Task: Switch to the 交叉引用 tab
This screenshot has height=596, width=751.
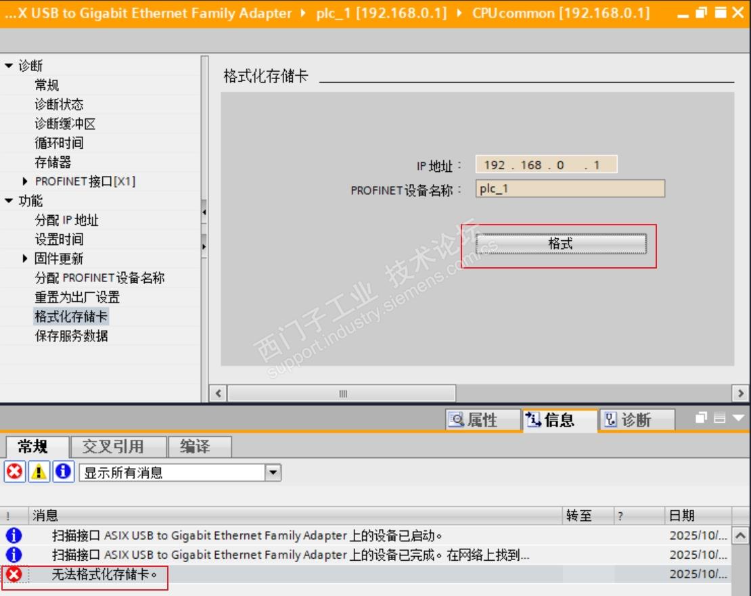Action: 118,446
